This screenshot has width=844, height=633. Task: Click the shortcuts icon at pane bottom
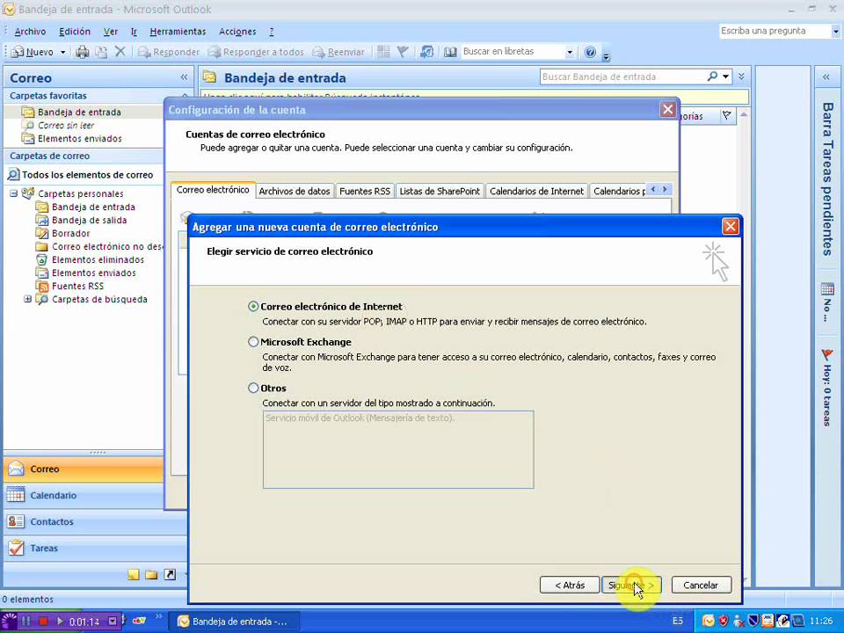170,575
